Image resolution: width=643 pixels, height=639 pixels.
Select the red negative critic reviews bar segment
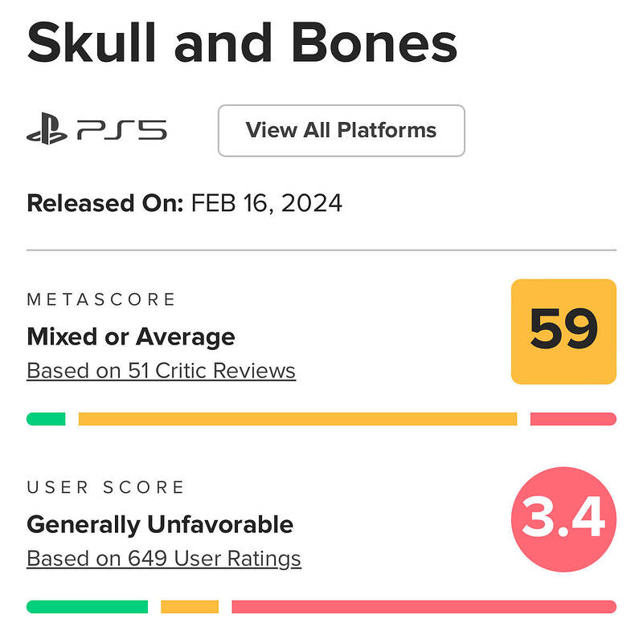(573, 419)
